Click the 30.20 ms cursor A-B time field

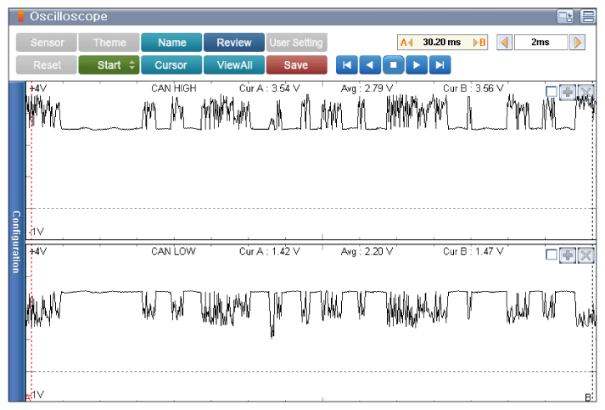coord(442,42)
